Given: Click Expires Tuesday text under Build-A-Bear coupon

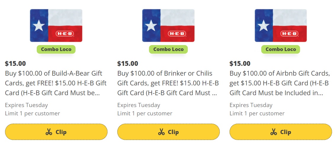Looking at the screenshot, I should pos(26,105).
